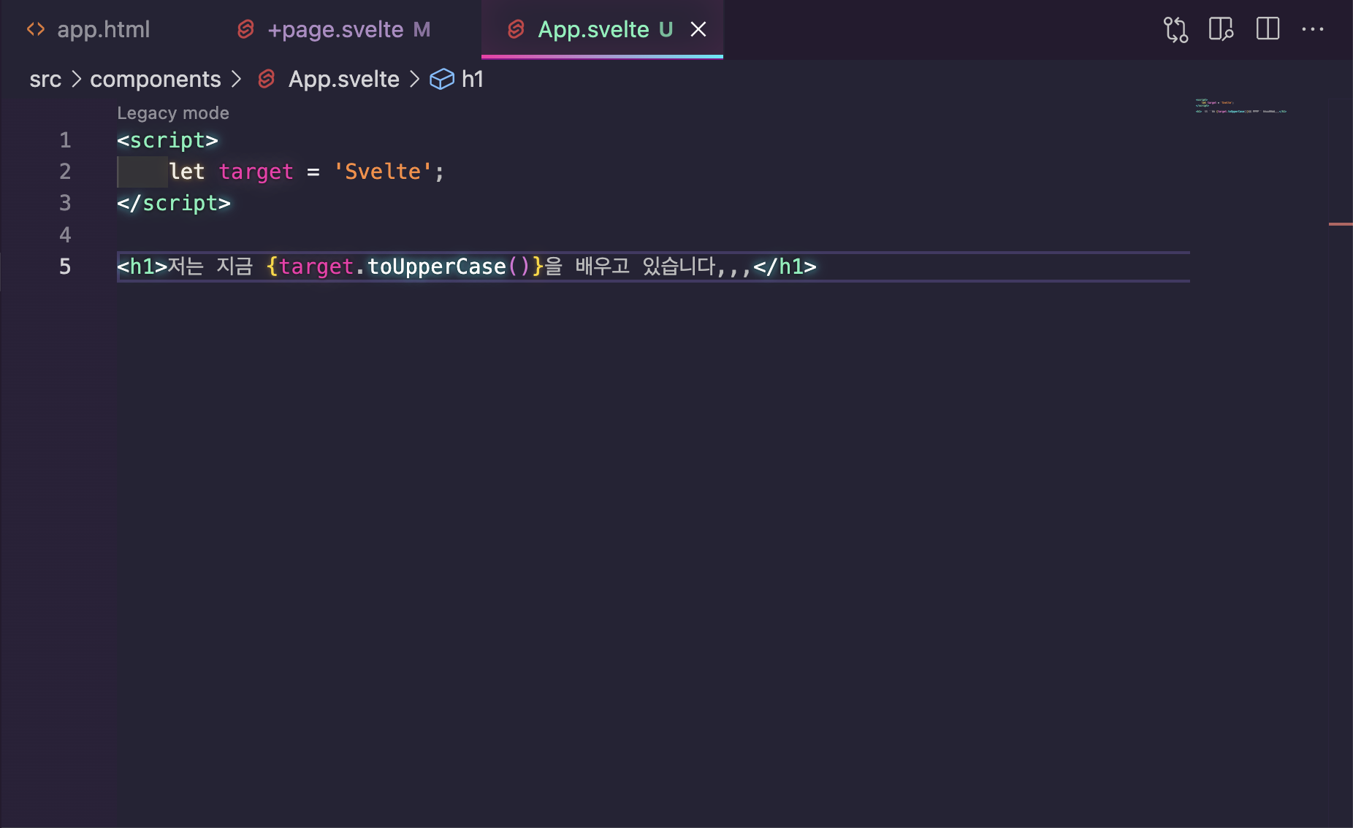Click the minimap code preview
Screen dimensions: 1353x828
click(1240, 106)
